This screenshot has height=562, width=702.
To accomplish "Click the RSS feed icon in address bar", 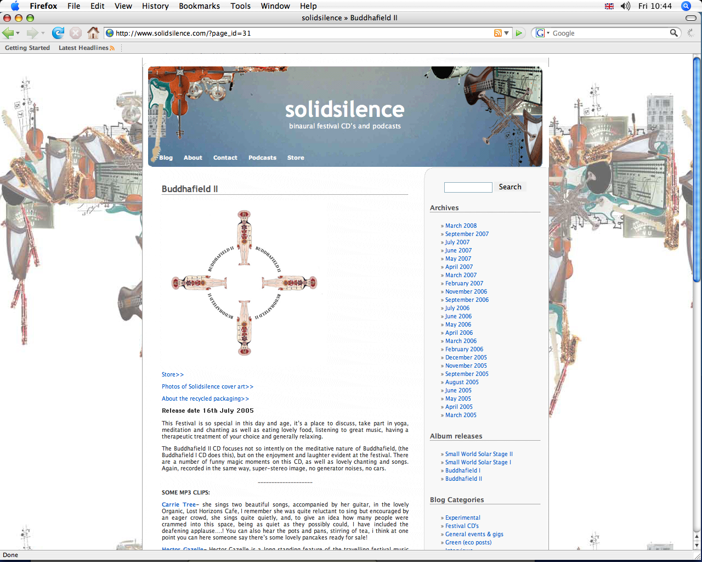I will click(497, 33).
